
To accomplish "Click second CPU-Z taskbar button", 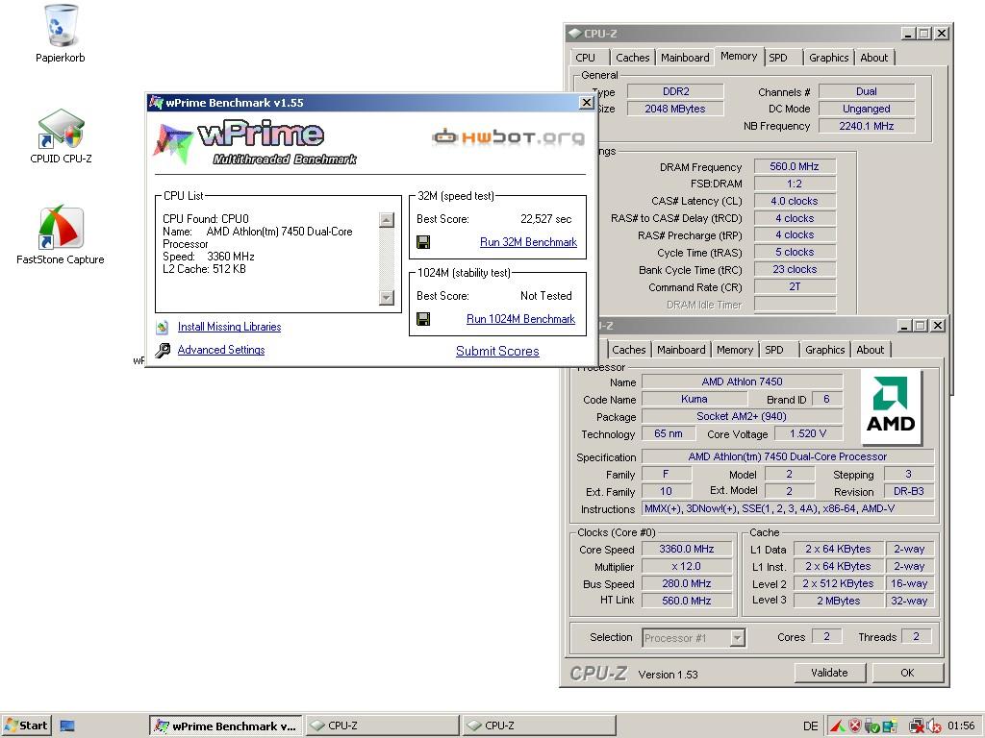I will click(540, 726).
